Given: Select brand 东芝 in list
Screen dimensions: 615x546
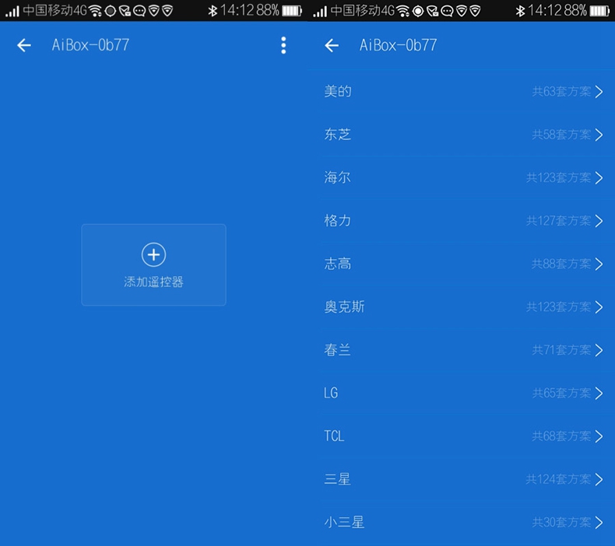Looking at the screenshot, I should pyautogui.click(x=461, y=135).
